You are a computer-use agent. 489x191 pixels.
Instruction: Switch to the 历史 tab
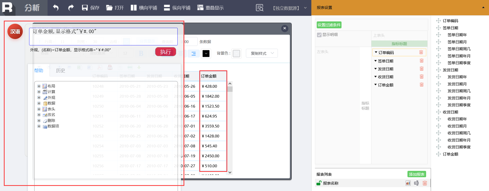[61, 71]
